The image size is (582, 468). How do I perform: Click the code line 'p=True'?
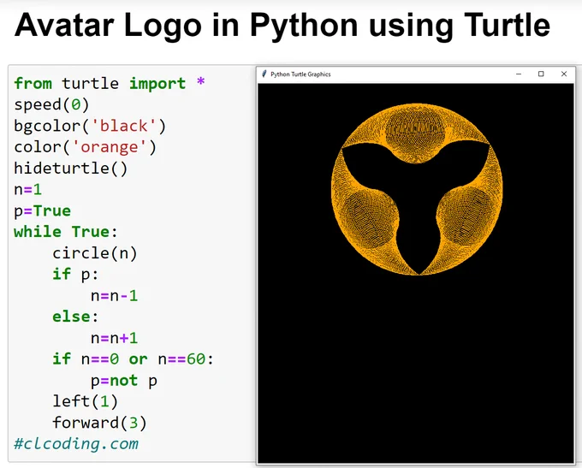(42, 210)
